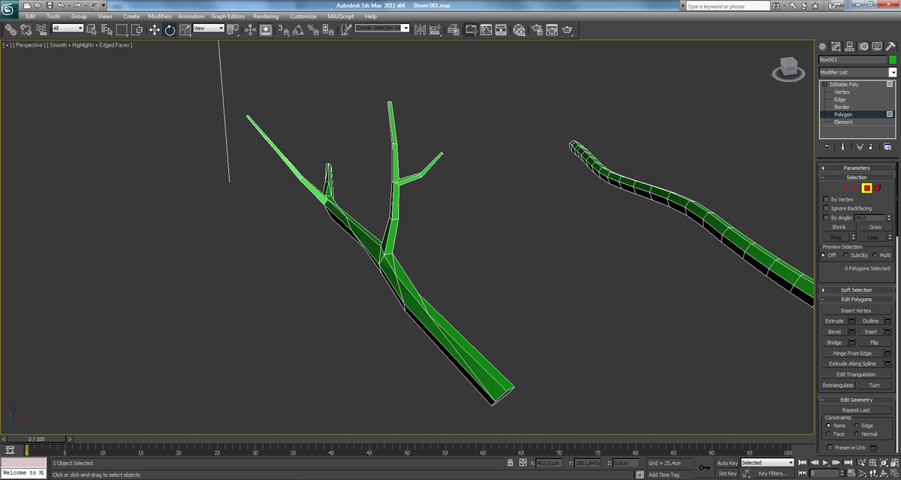Toggle the Angle Snap button
The image size is (901, 480).
298,29
